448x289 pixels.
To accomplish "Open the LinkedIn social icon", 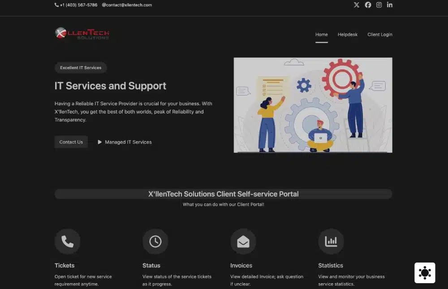I will pyautogui.click(x=390, y=5).
